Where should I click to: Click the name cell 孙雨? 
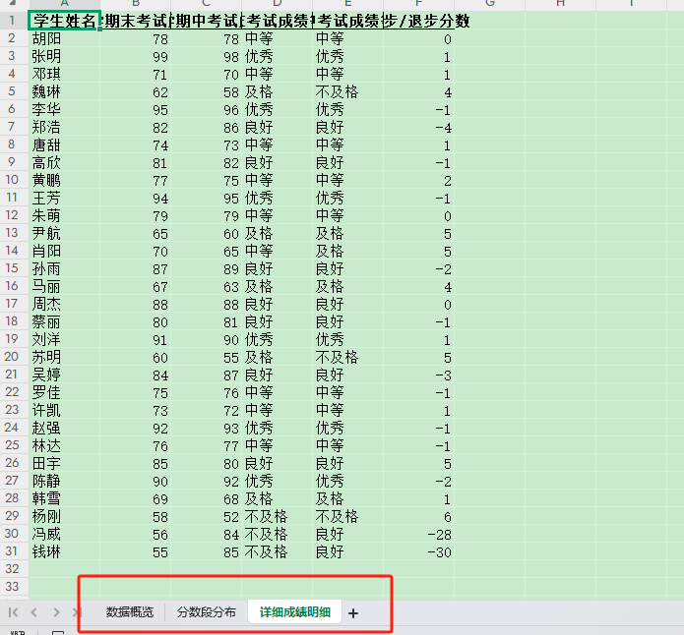[64, 268]
